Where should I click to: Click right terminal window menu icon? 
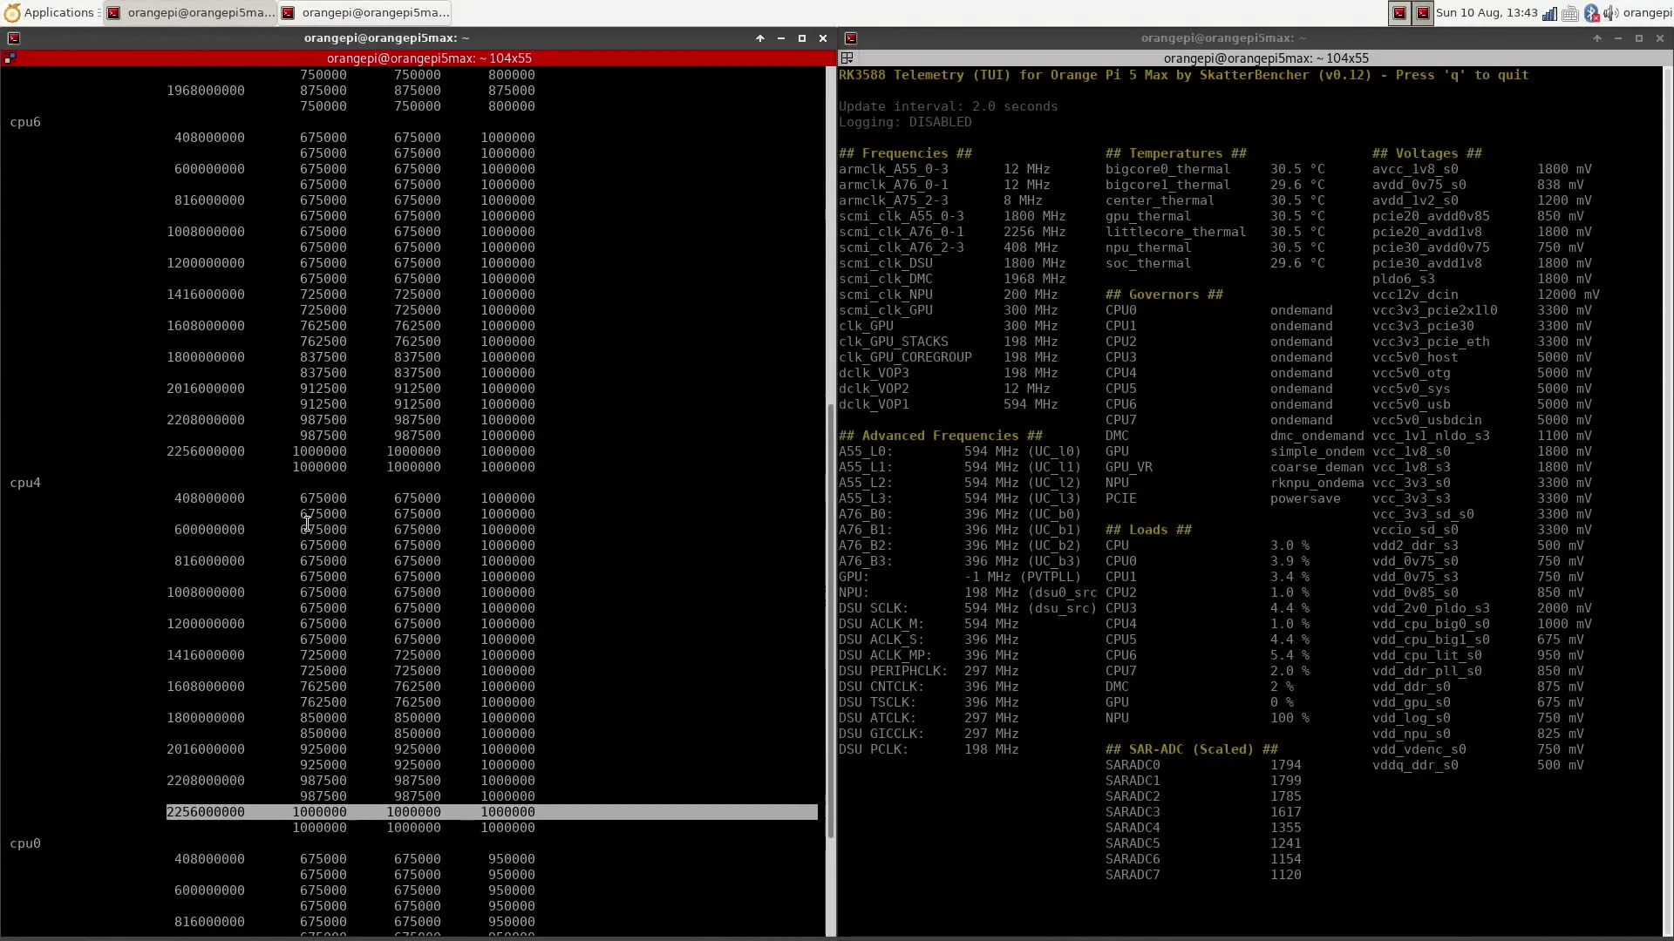point(851,38)
